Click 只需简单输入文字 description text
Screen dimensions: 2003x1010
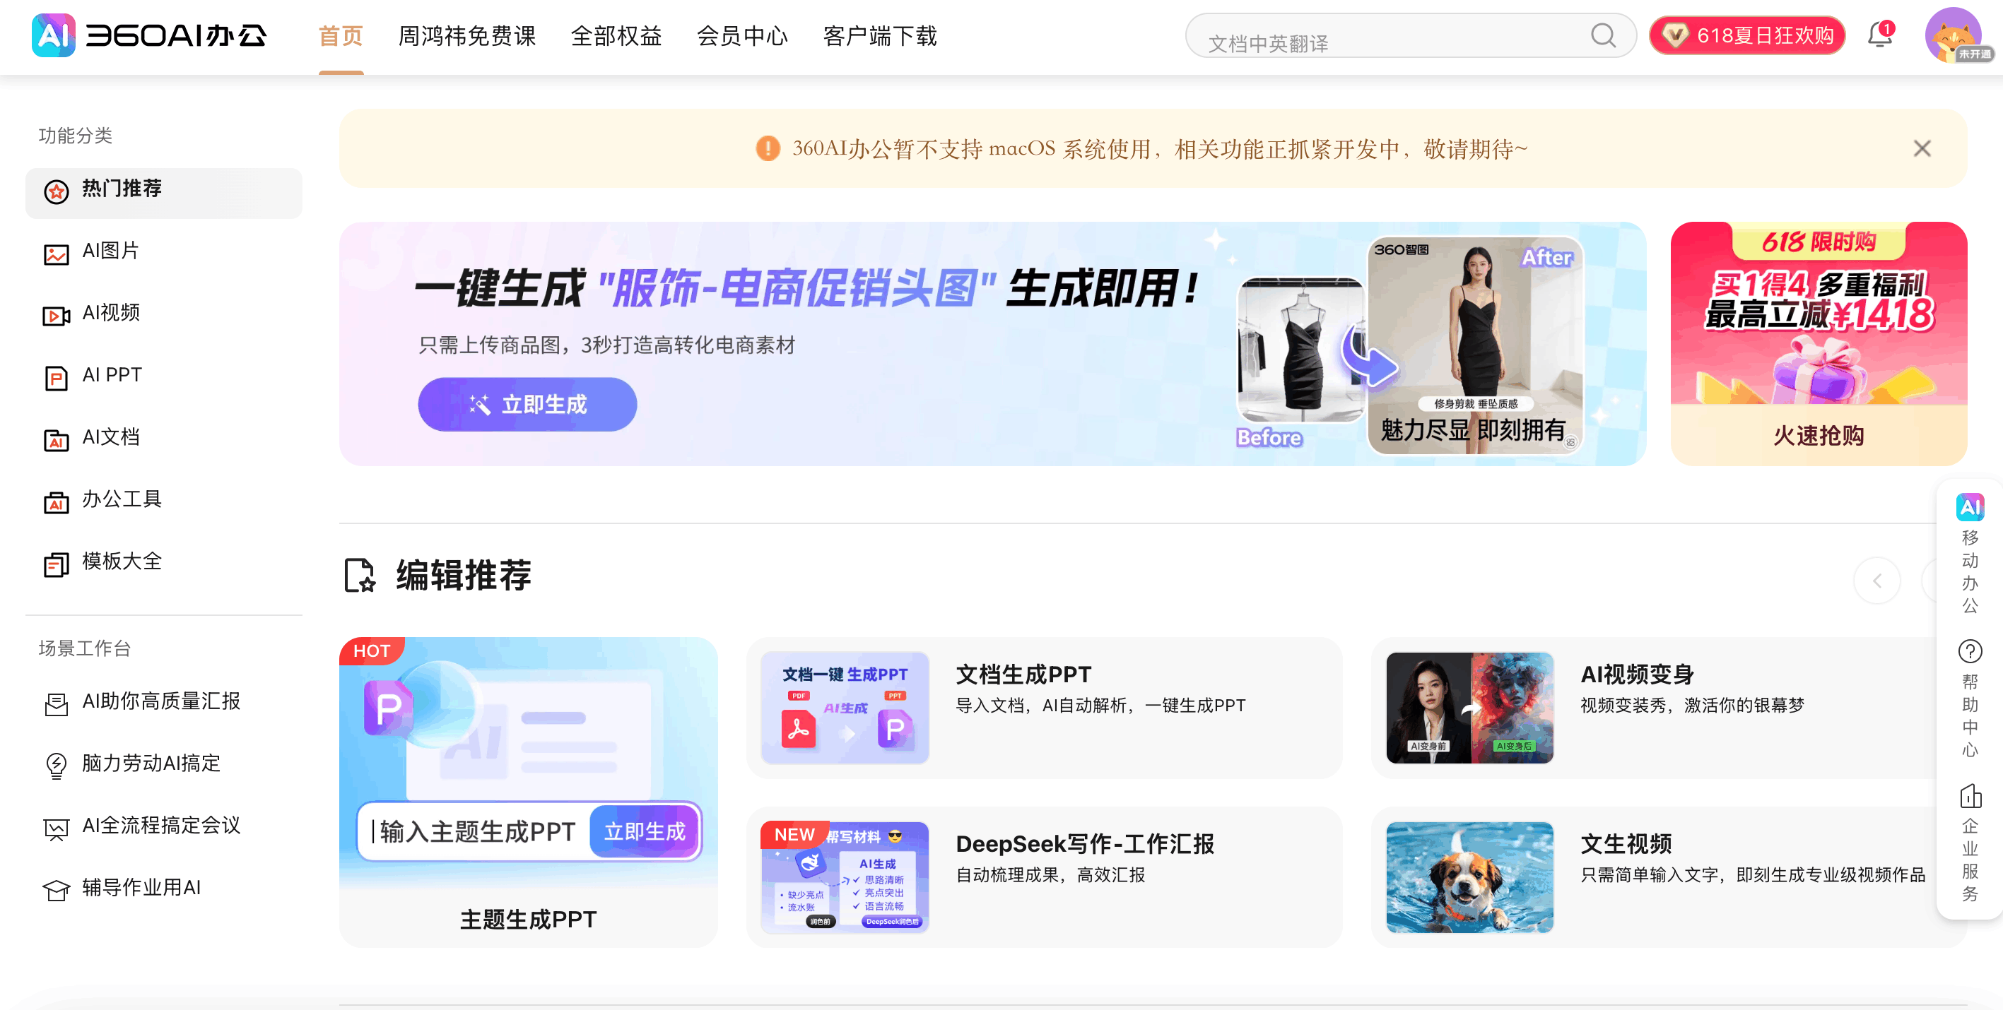(x=1753, y=875)
